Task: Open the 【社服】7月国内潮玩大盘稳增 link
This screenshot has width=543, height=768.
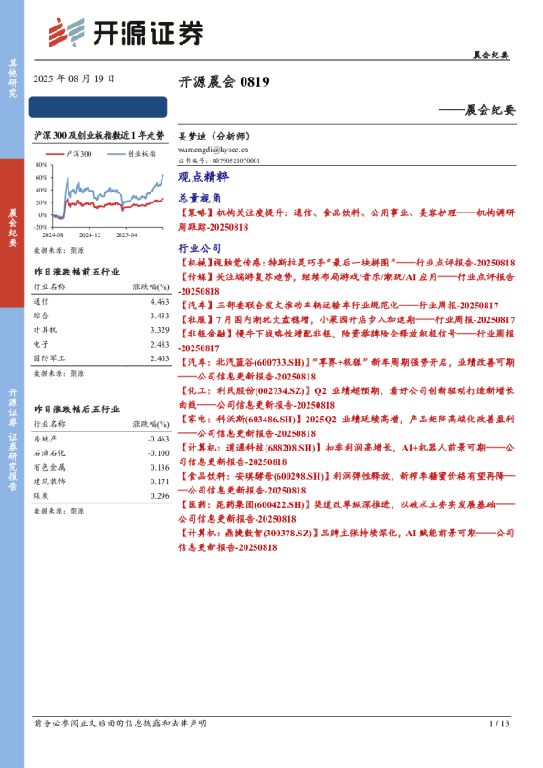Action: pos(347,320)
